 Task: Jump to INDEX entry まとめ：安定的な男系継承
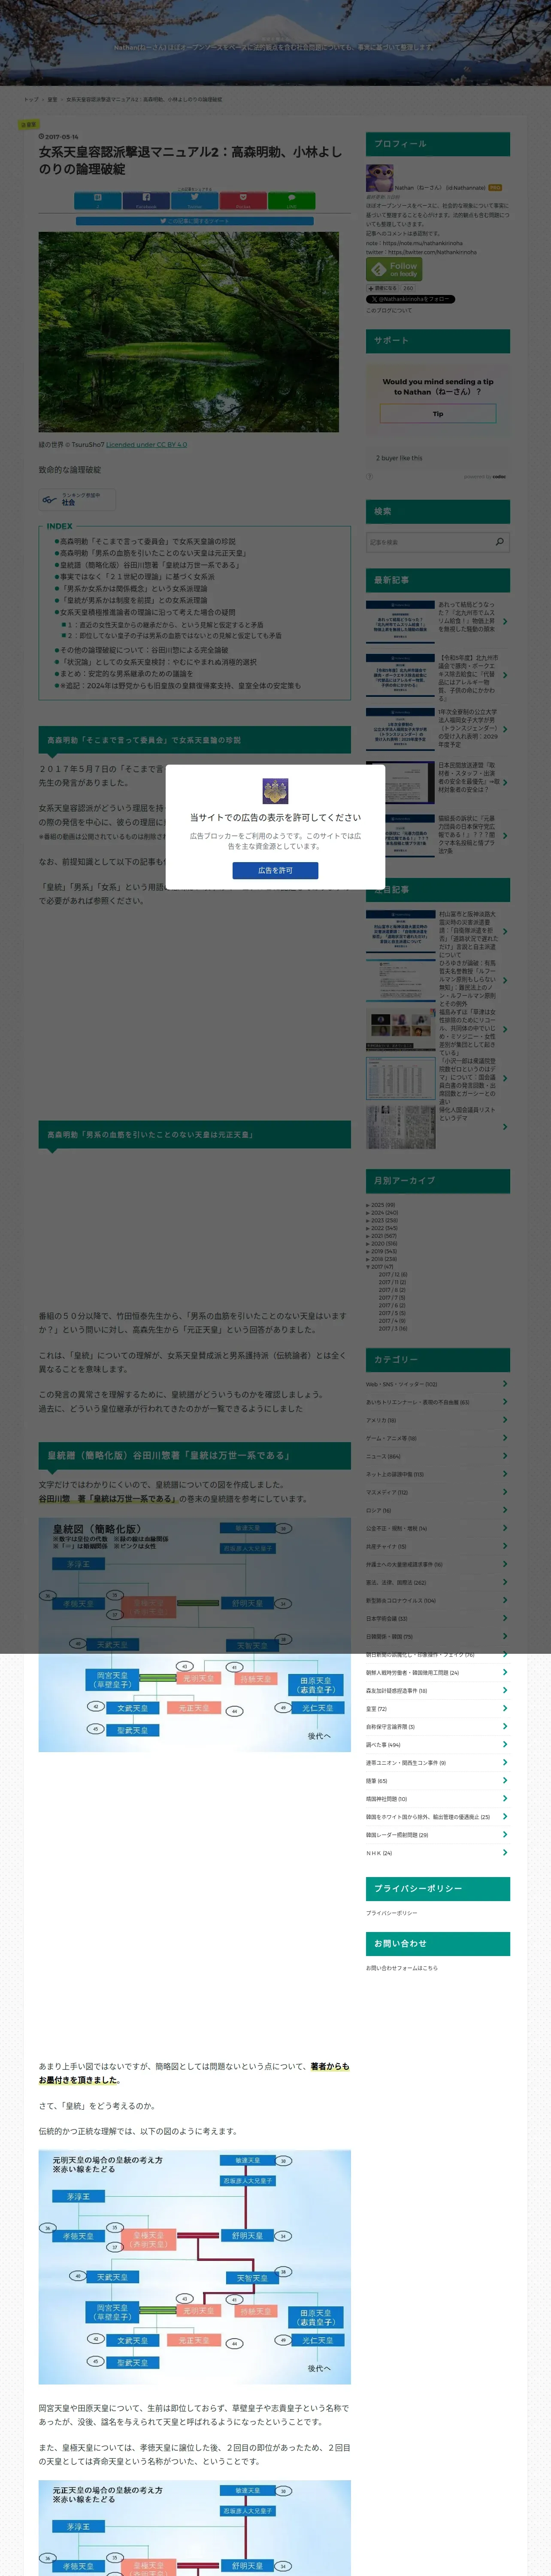coord(126,674)
